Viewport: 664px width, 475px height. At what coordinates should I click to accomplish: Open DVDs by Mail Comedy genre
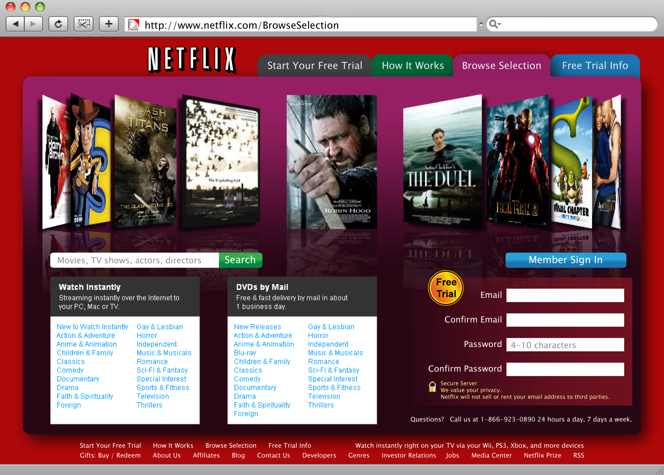247,379
